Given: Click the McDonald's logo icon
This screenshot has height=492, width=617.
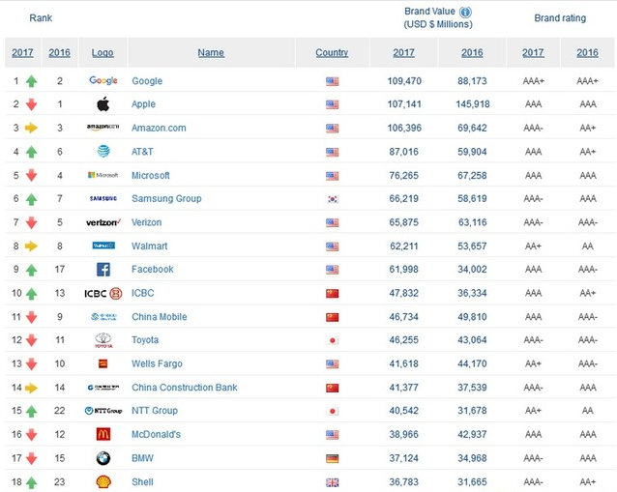Looking at the screenshot, I should click(x=103, y=435).
